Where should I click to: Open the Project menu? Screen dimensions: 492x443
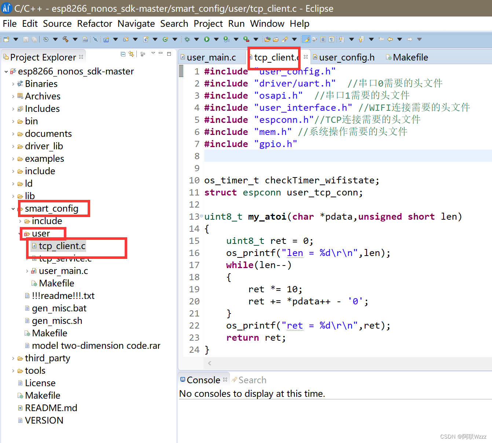click(208, 24)
